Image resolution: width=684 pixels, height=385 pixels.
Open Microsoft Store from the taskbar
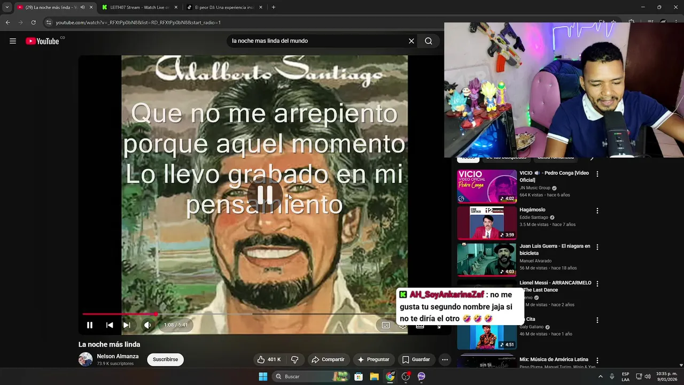(359, 376)
